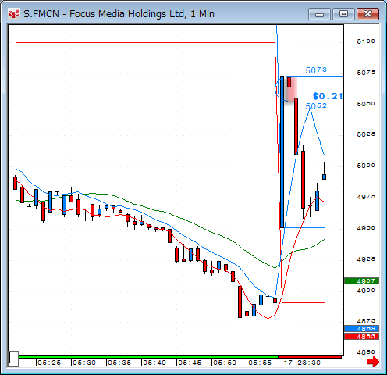Image resolution: width=387 pixels, height=375 pixels.
Task: Click the green session bar above time axis
Action: coord(148,357)
